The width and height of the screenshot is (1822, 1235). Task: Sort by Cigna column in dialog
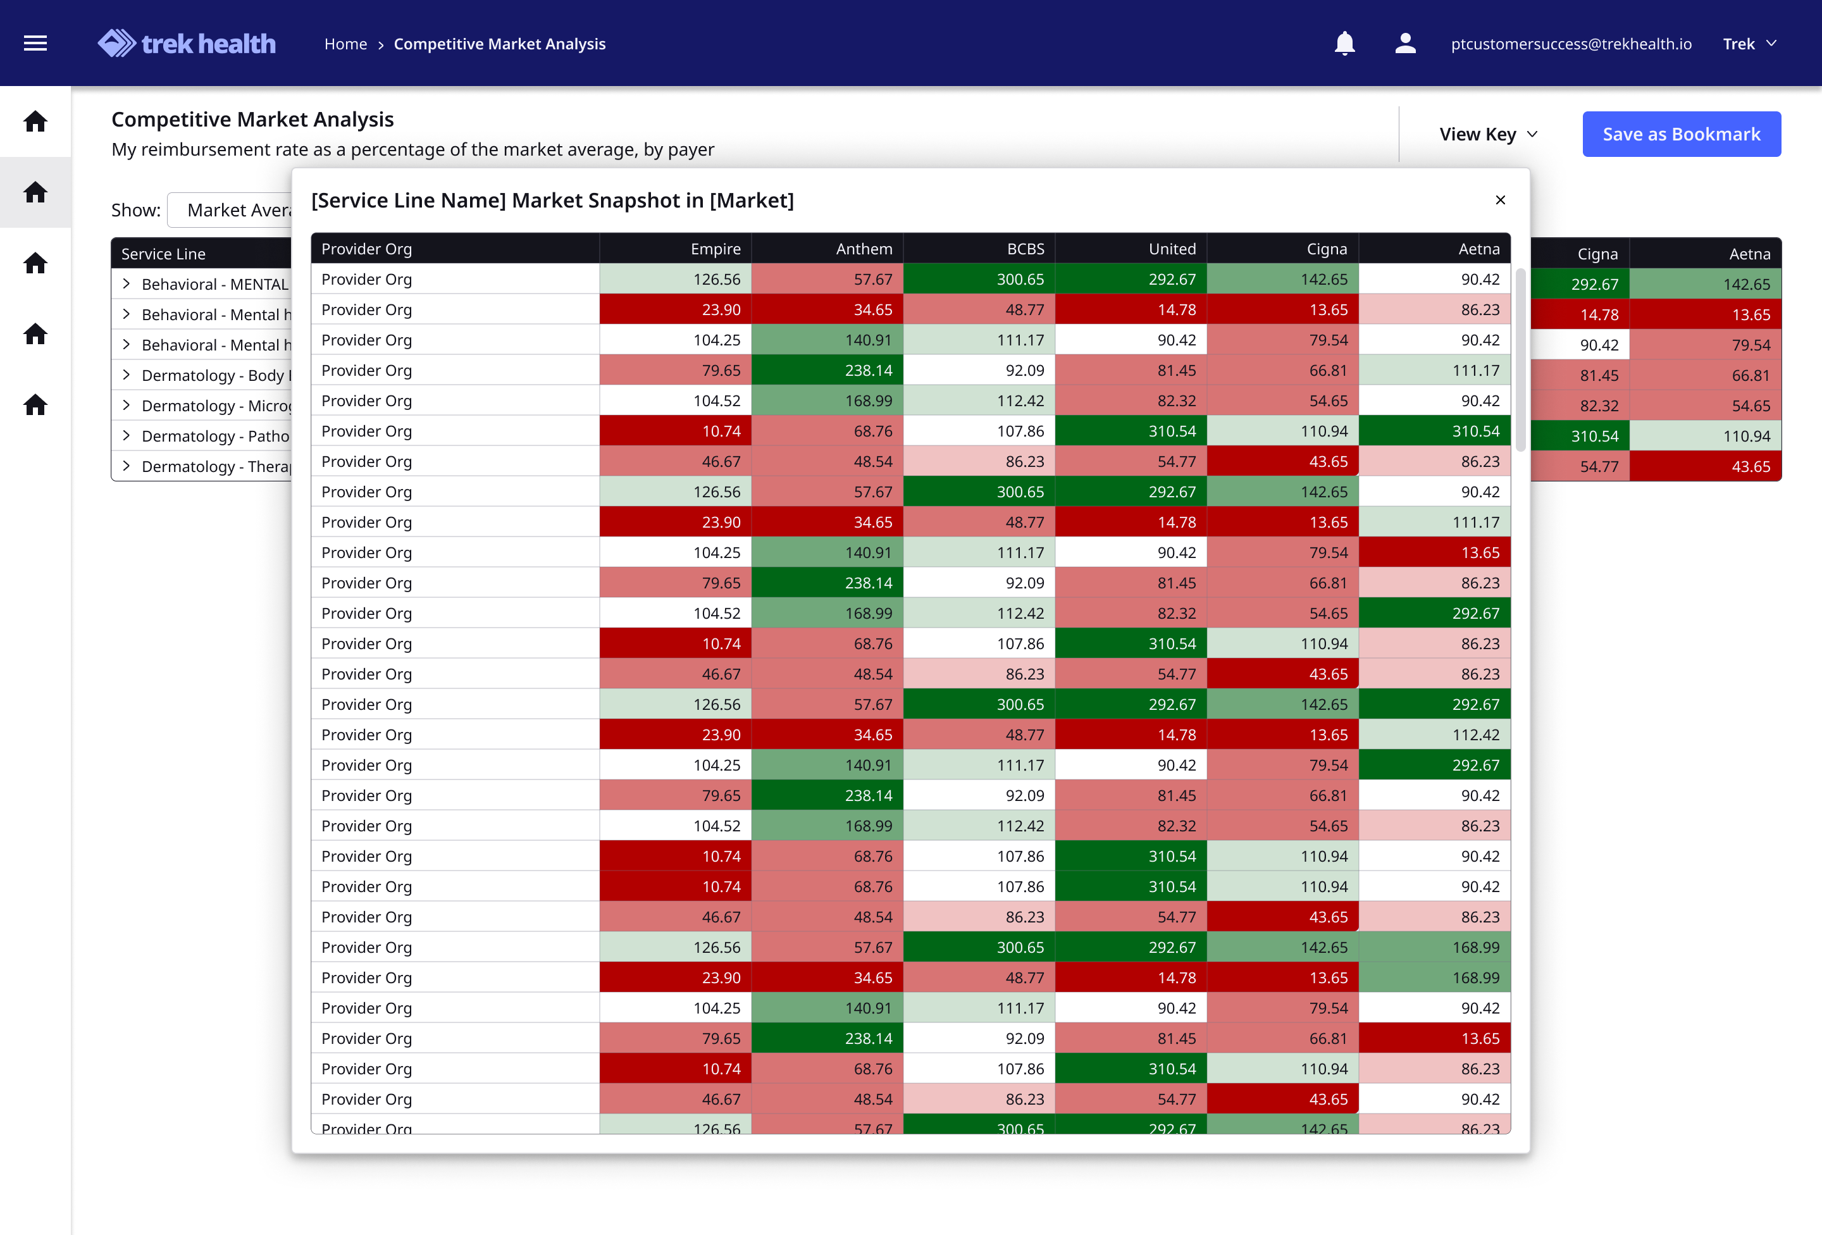pyautogui.click(x=1282, y=249)
